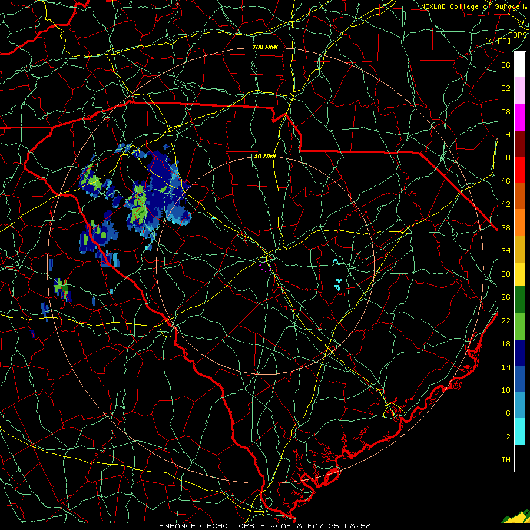Click the light green swatch in the scale

(x=520, y=326)
